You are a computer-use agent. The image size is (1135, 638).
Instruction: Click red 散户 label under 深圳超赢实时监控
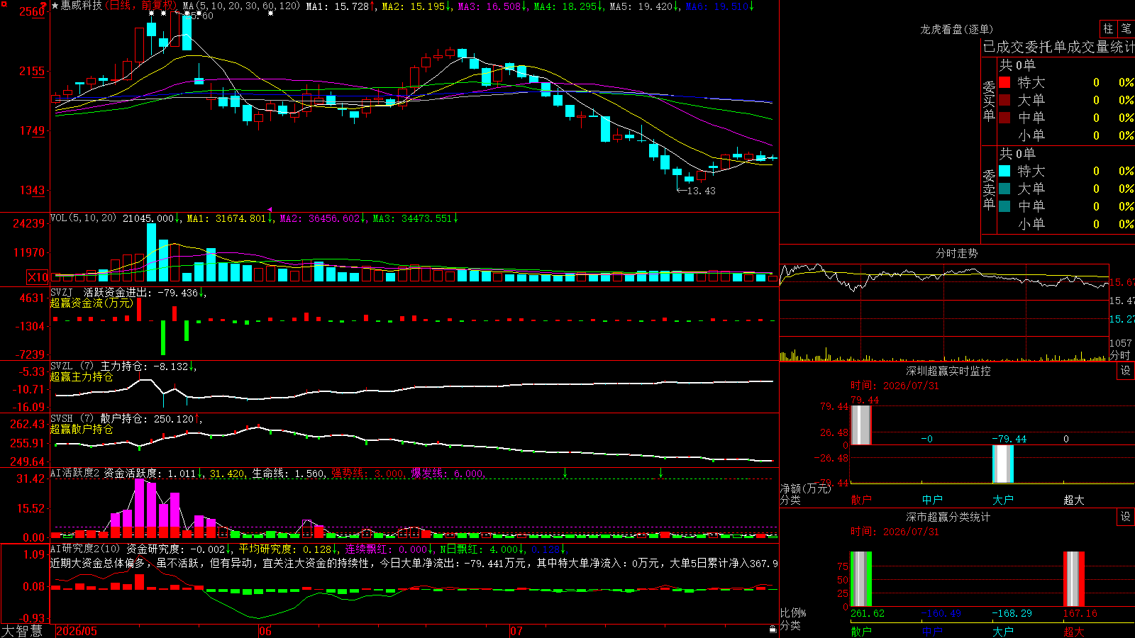coord(861,500)
